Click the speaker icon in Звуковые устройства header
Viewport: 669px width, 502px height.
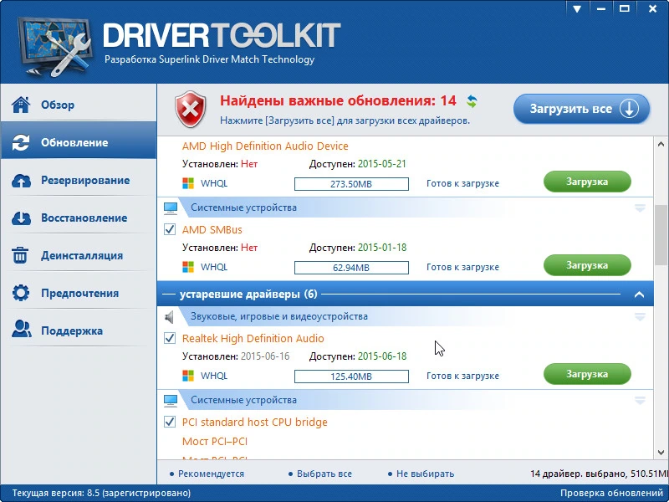pos(170,317)
